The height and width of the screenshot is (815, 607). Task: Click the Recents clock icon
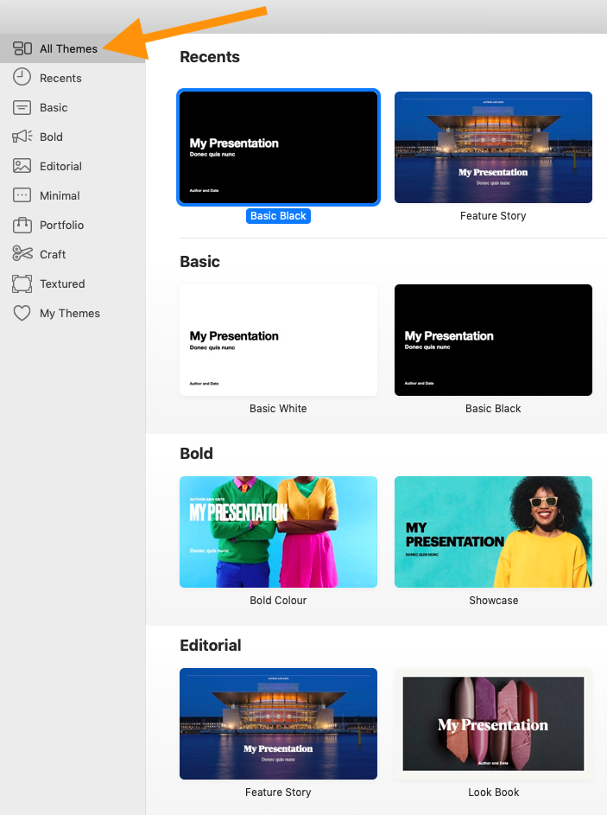pyautogui.click(x=22, y=77)
